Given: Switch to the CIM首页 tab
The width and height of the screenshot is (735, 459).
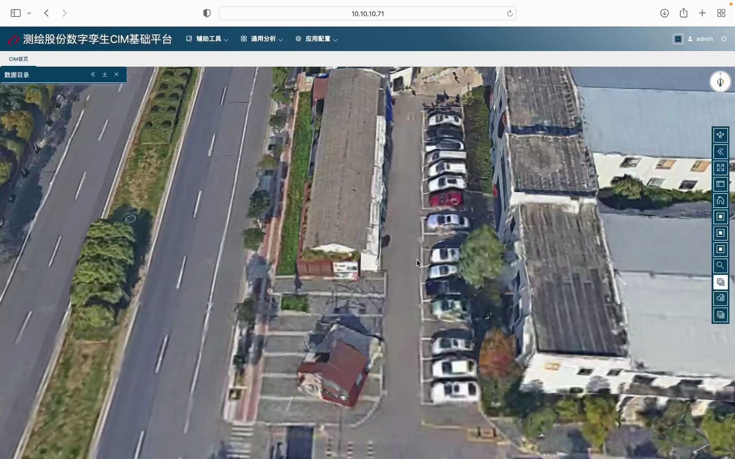Looking at the screenshot, I should pyautogui.click(x=18, y=59).
